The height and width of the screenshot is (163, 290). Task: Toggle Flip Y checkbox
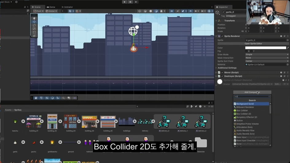coord(251,51)
